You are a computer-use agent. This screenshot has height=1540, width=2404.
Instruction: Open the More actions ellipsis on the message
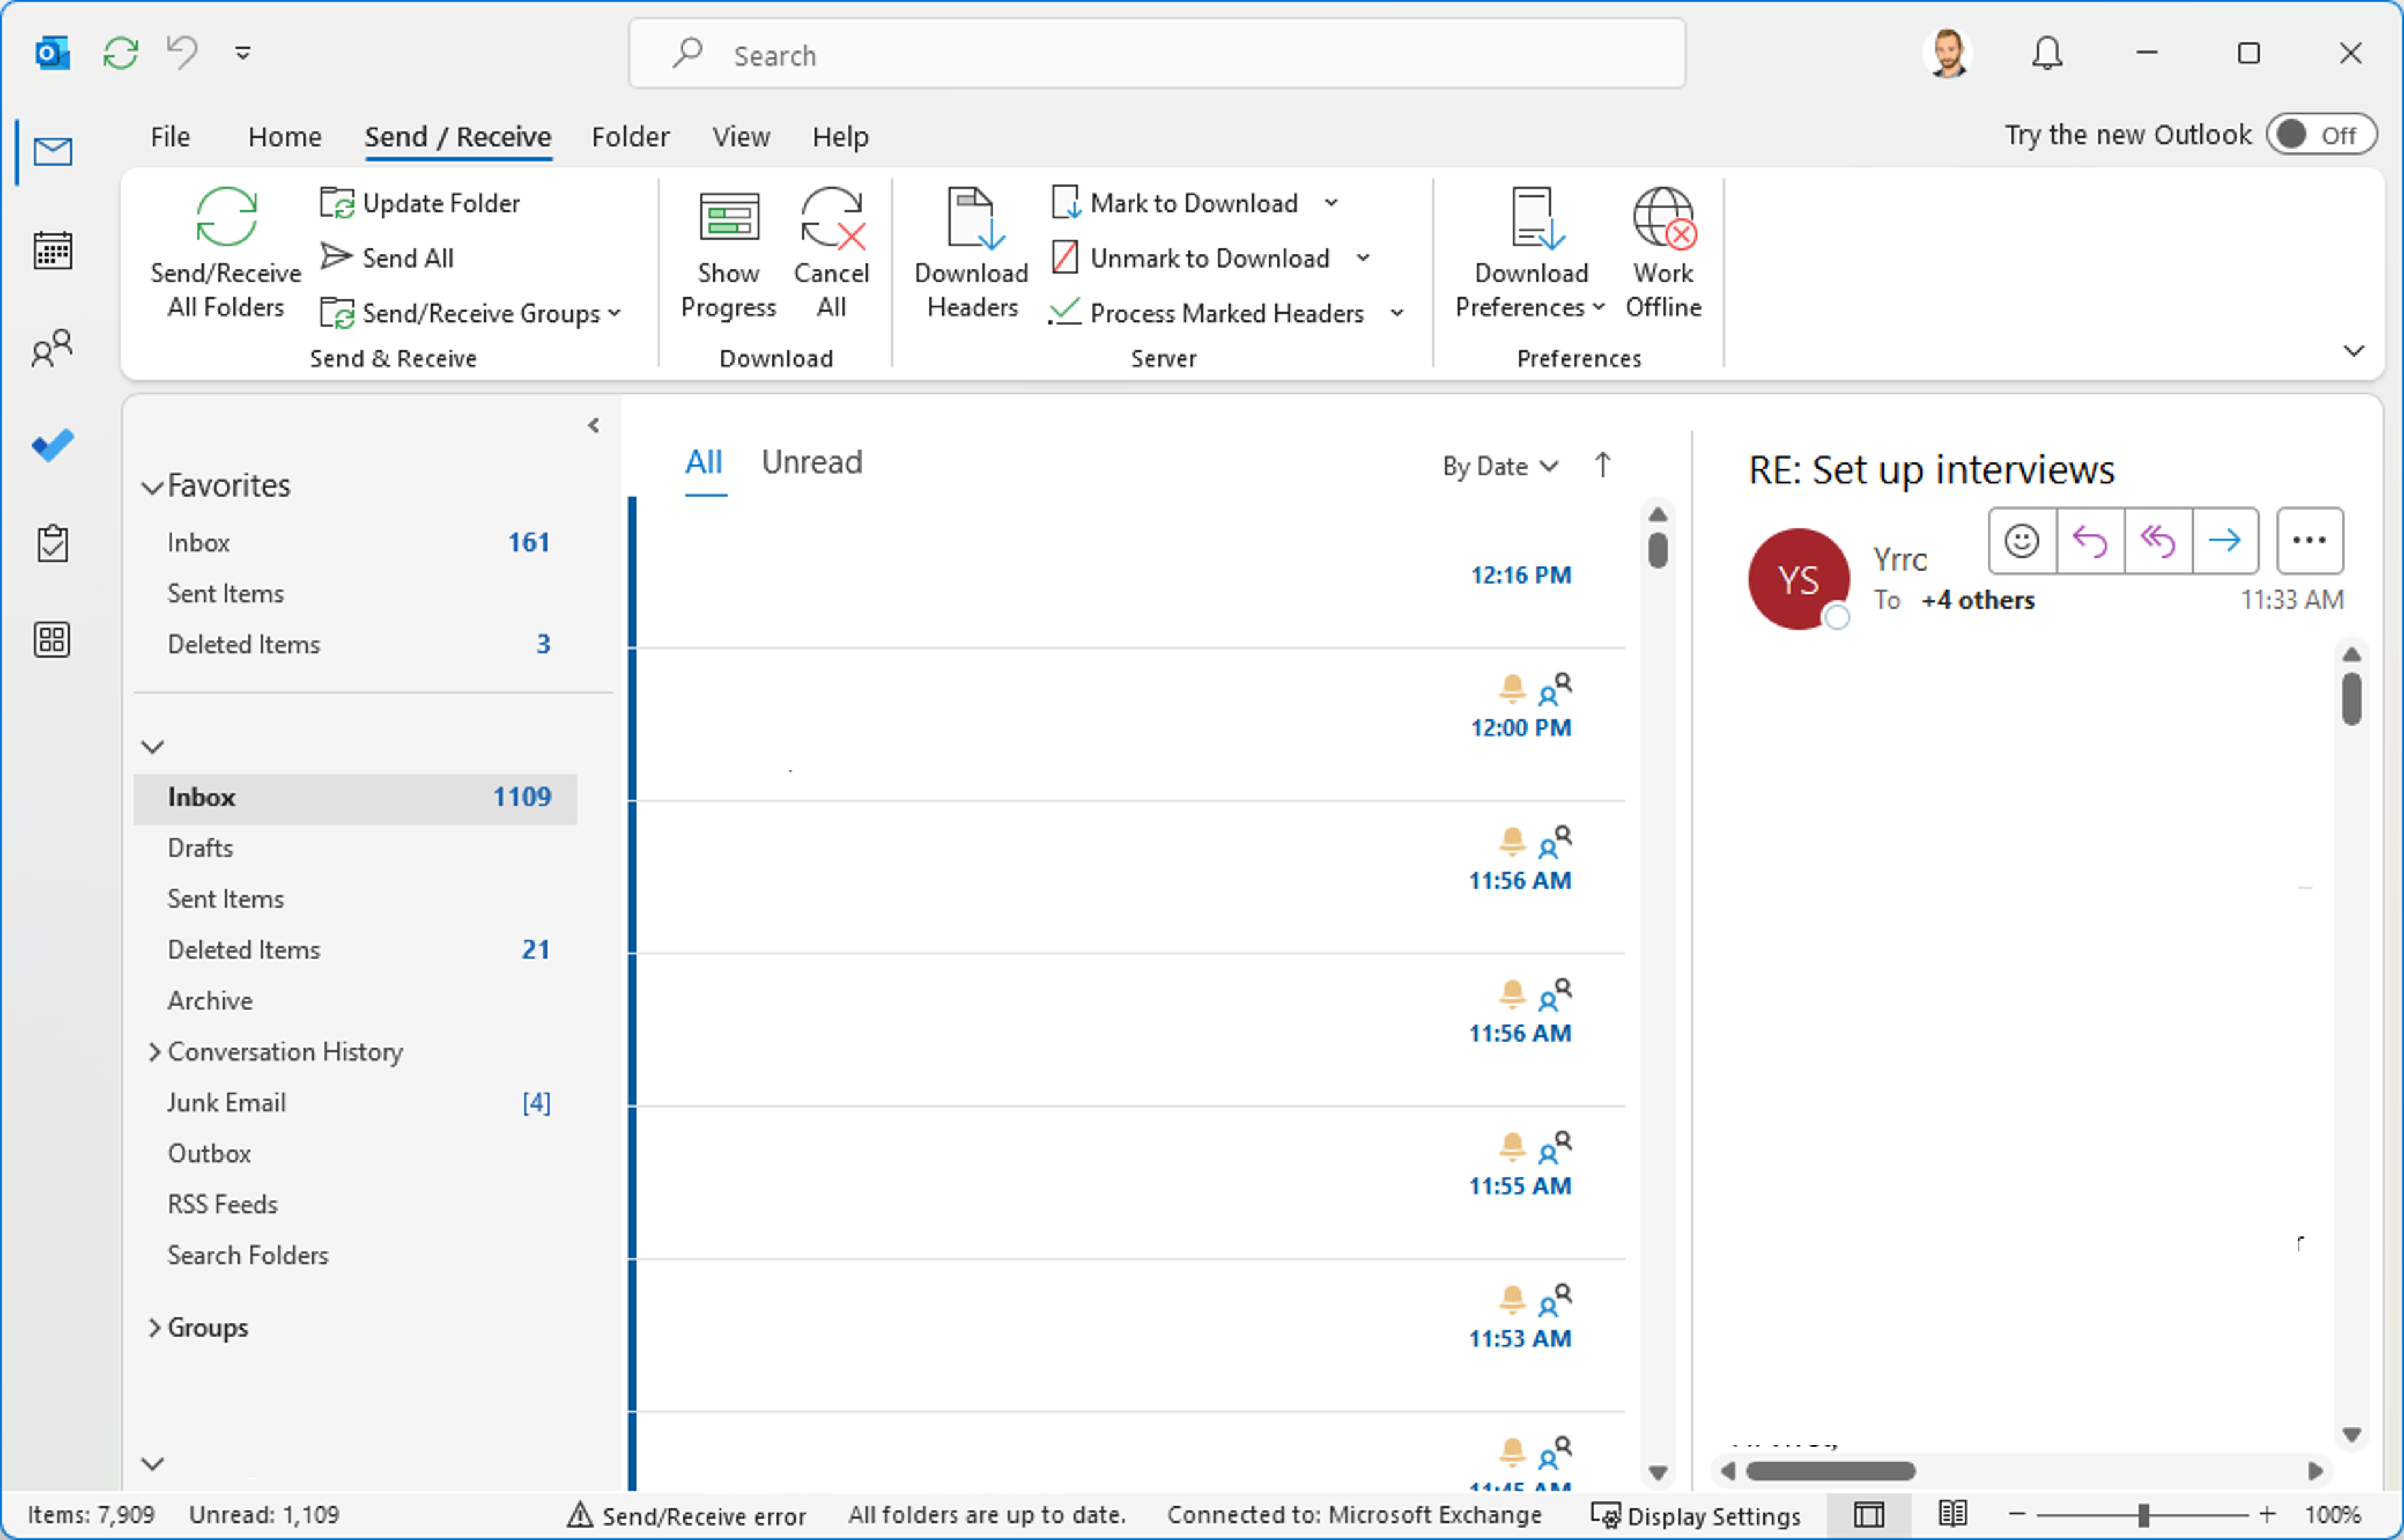pyautogui.click(x=2309, y=541)
